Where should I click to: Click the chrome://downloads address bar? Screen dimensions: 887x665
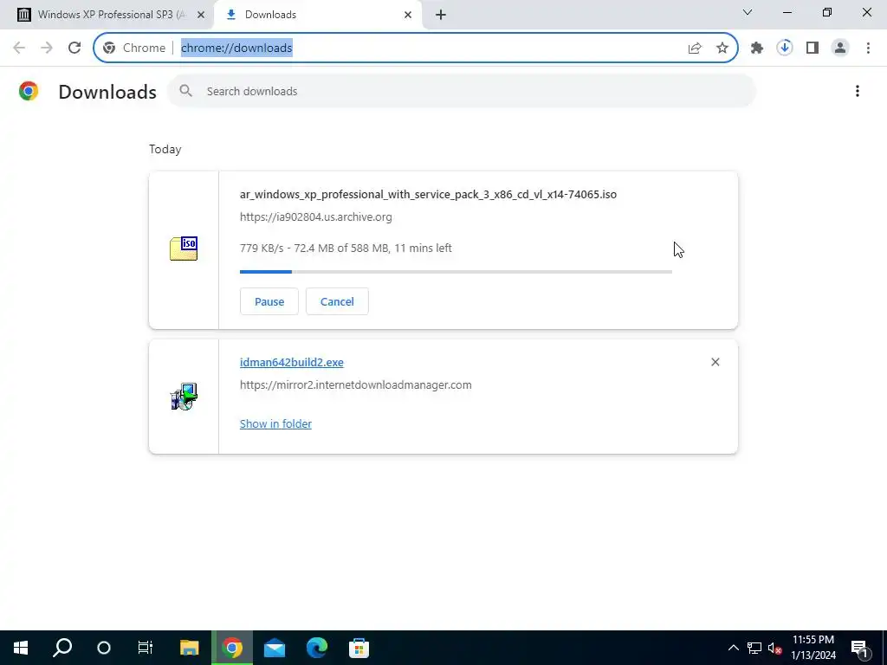416,48
